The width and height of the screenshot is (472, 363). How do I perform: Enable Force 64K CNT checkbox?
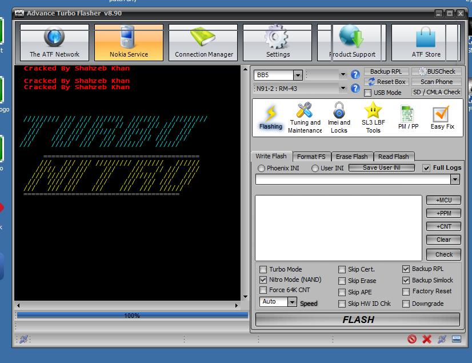click(263, 290)
